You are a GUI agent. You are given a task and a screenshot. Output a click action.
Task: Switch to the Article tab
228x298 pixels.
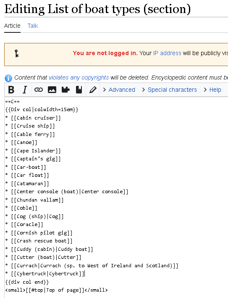tap(12, 26)
